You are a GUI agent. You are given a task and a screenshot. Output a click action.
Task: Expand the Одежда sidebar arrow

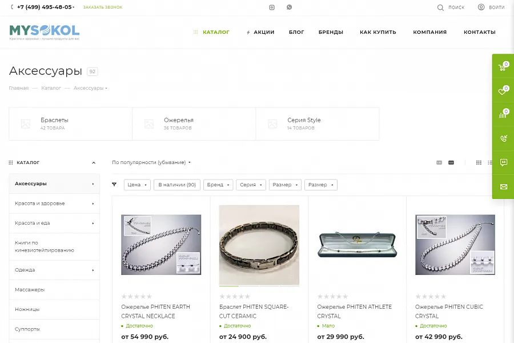[x=93, y=270]
